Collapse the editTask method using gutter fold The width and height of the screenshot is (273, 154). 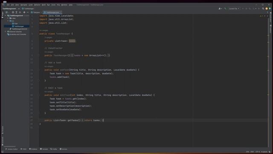coord(39,95)
